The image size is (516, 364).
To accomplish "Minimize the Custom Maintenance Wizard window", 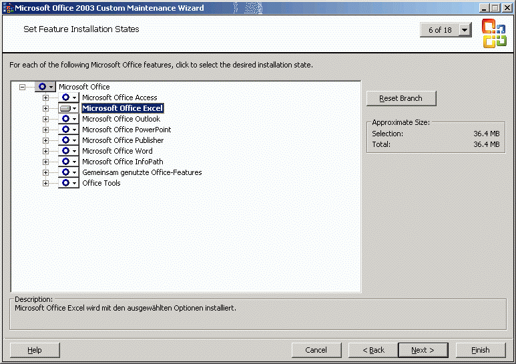I will (484, 8).
